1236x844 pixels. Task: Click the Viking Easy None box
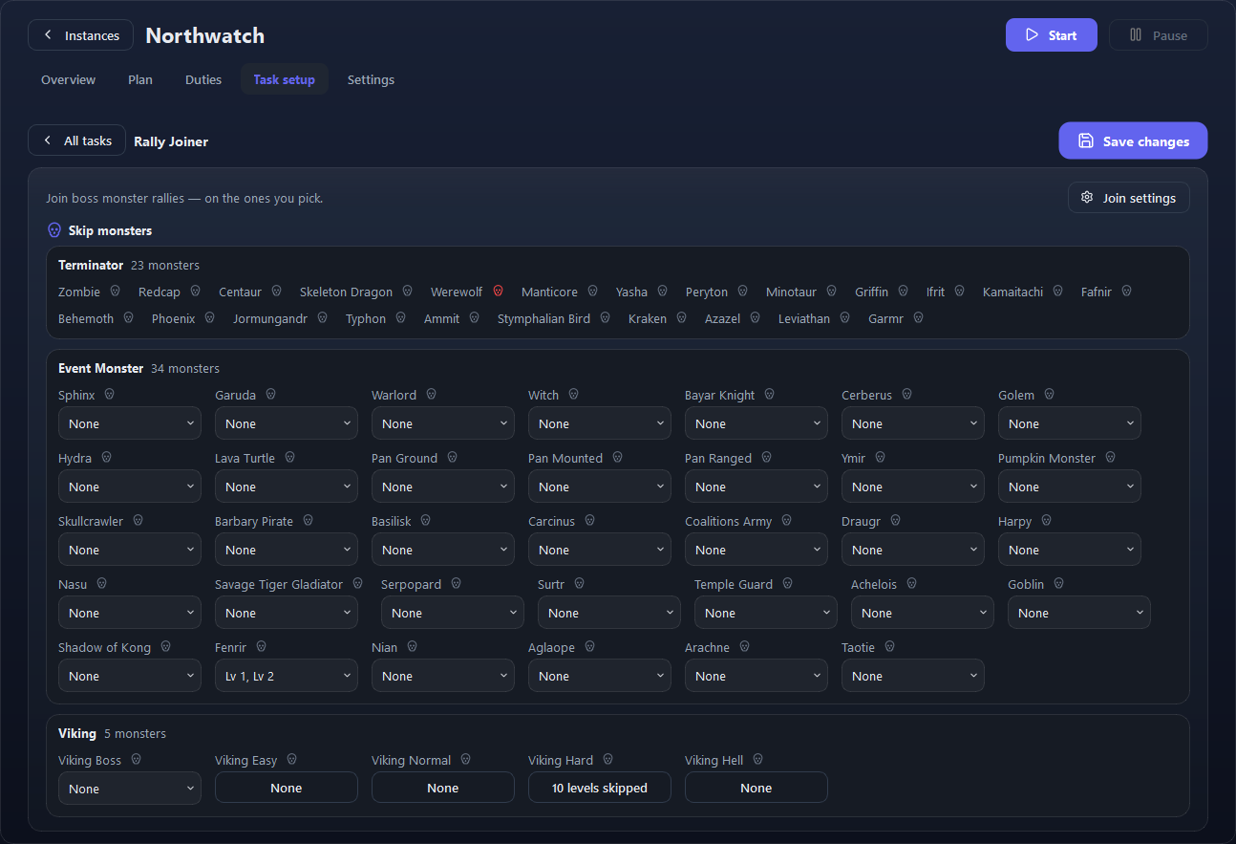point(287,788)
